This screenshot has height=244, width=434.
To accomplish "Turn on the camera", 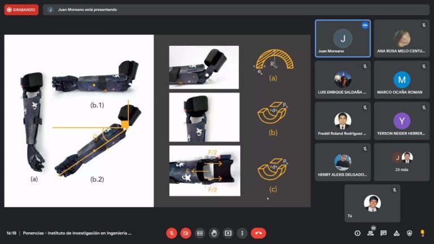I will pyautogui.click(x=186, y=233).
